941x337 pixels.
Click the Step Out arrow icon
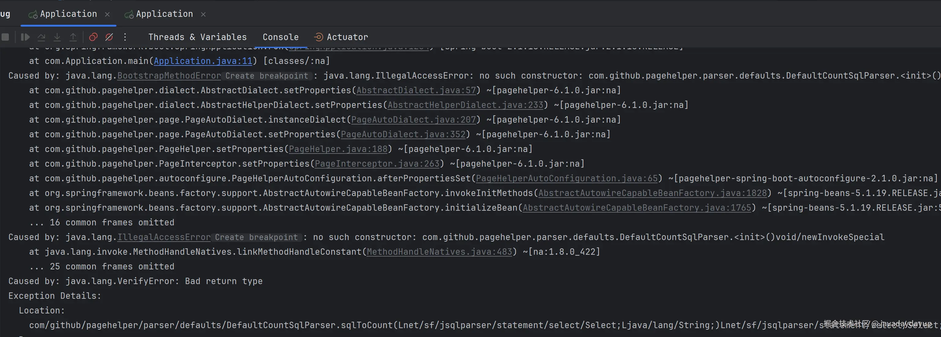(x=73, y=37)
